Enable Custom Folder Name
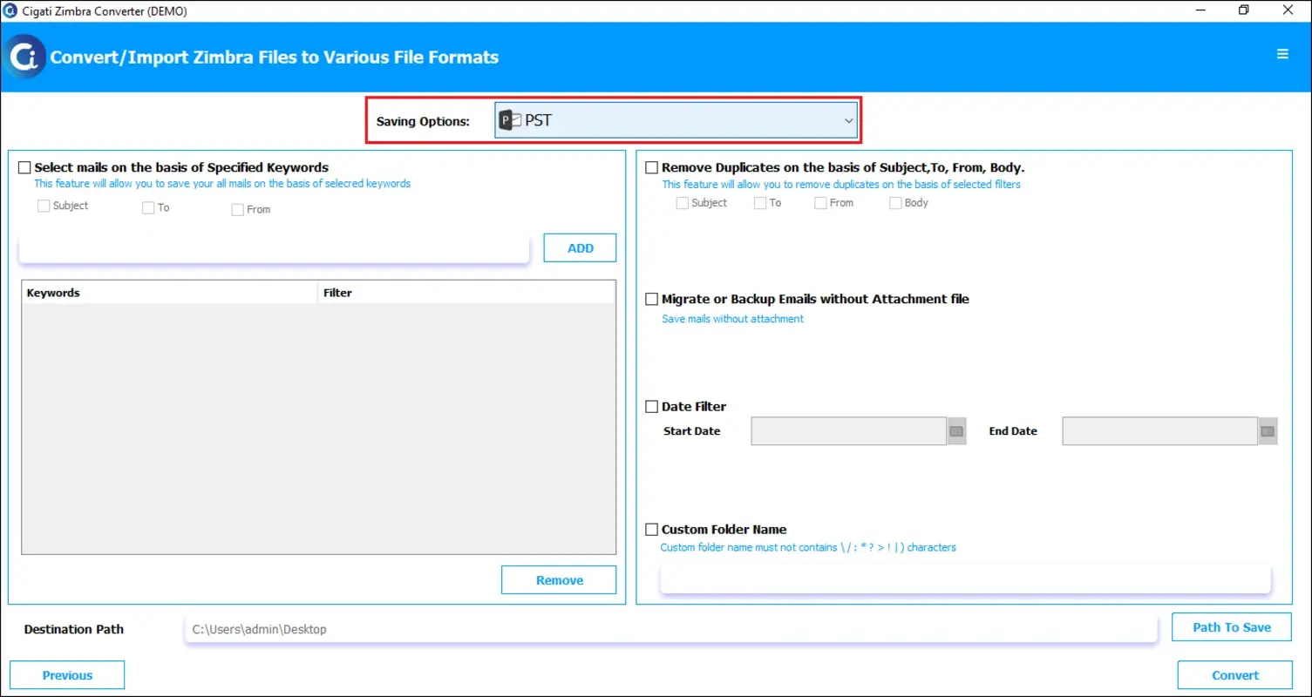The width and height of the screenshot is (1312, 697). (651, 529)
